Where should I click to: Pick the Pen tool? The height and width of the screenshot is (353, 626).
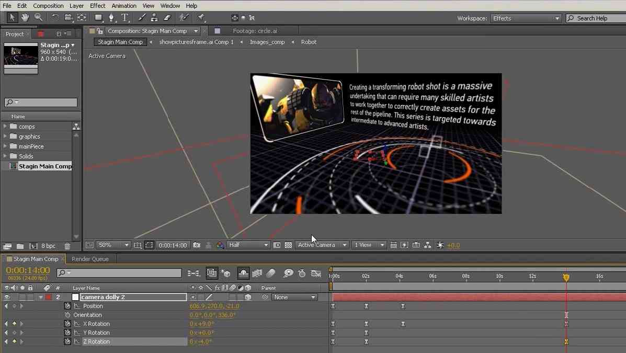(x=111, y=18)
